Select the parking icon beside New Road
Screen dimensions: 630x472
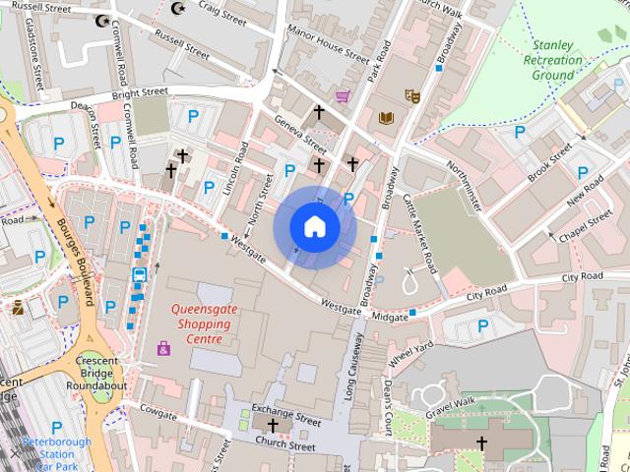coord(583,173)
